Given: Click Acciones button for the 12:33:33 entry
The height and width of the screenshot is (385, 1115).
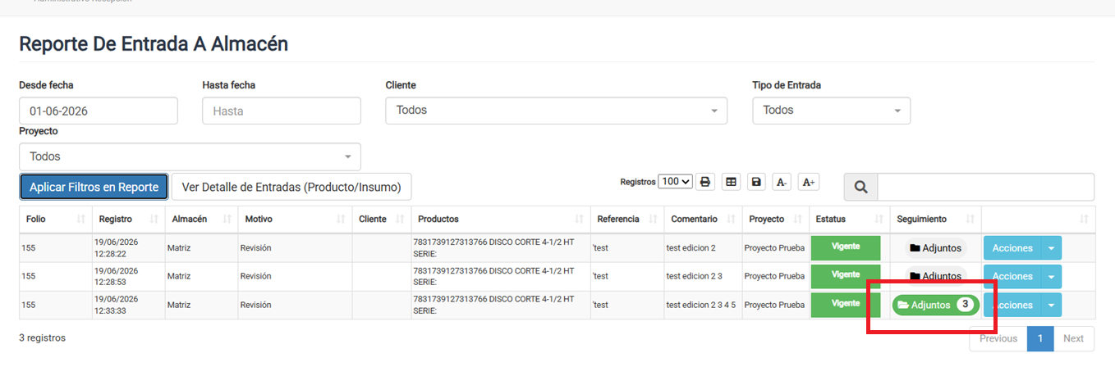Looking at the screenshot, I should coord(1012,305).
